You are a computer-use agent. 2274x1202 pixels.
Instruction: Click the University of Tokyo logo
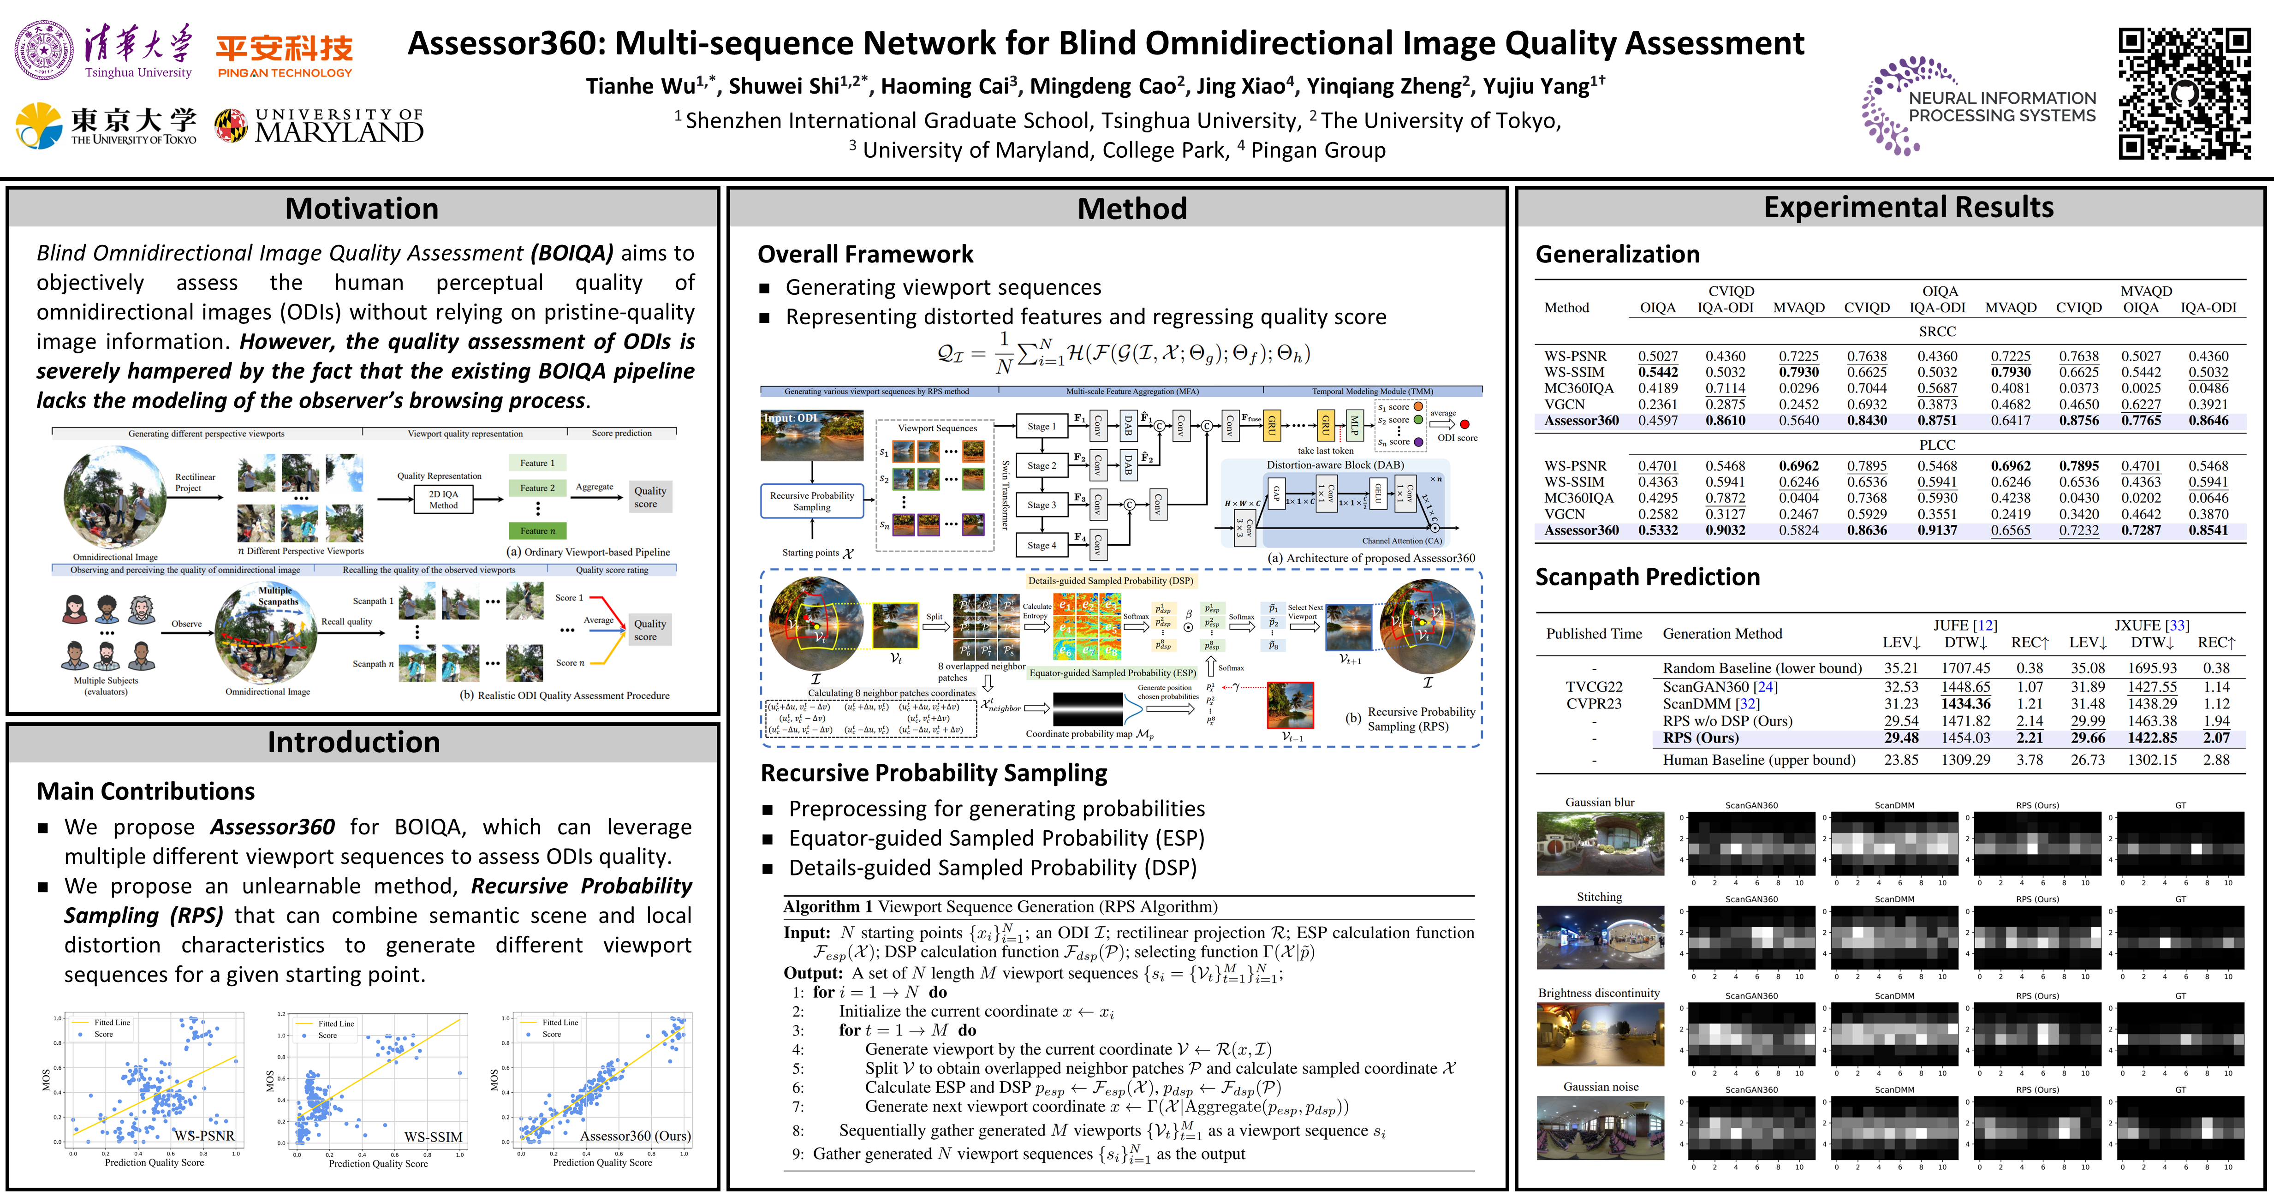pos(106,125)
